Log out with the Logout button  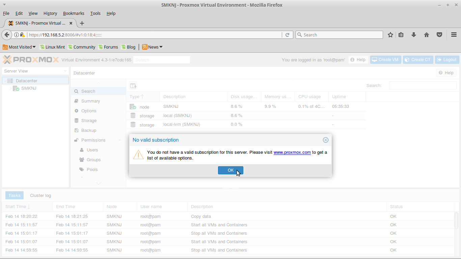click(x=447, y=60)
